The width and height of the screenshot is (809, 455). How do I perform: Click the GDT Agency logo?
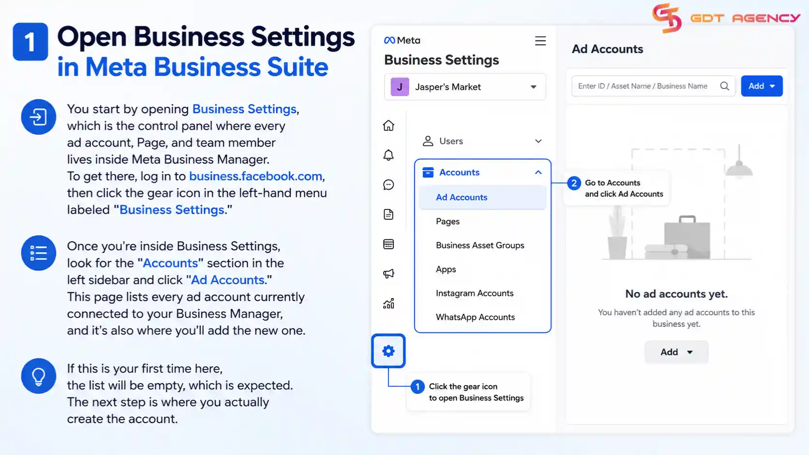[x=726, y=18]
